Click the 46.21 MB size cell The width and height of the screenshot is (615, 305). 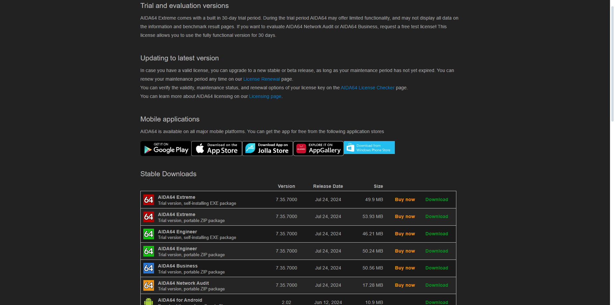tap(373, 234)
